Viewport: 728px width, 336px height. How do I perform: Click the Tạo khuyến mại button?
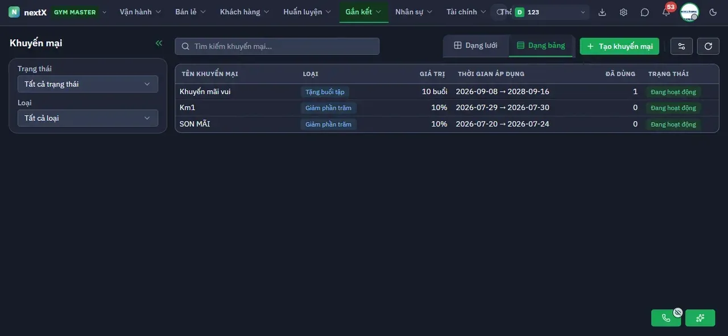619,46
